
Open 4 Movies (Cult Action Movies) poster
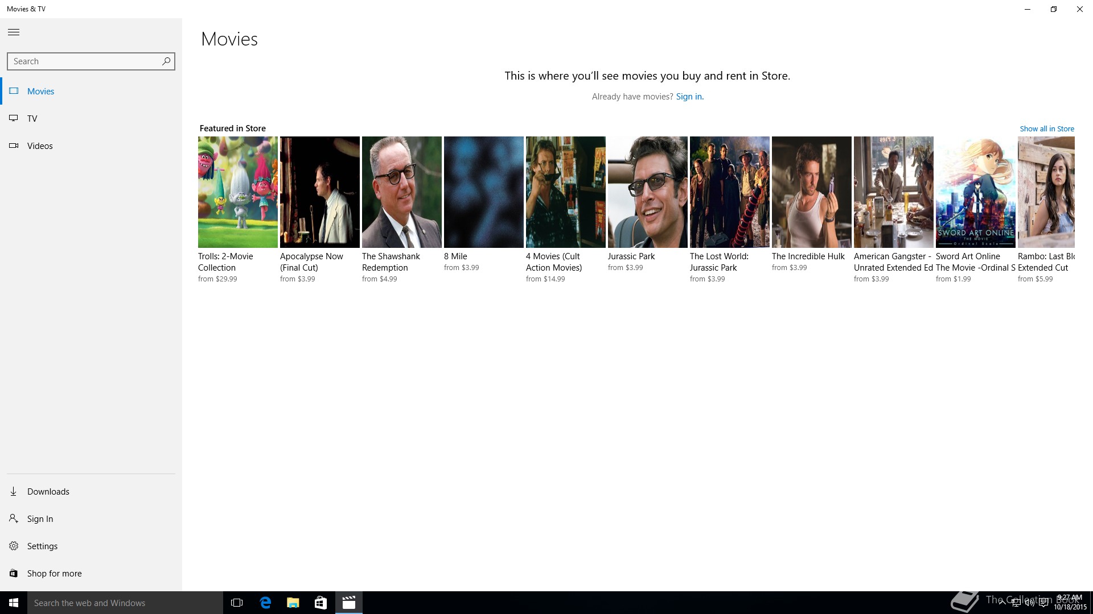tap(566, 192)
